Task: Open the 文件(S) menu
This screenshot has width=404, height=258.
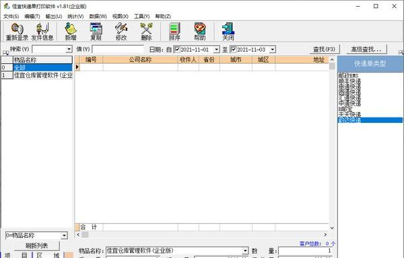Action: coord(11,16)
